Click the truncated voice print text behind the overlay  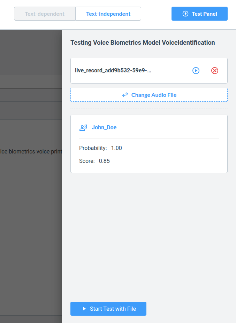click(31, 152)
